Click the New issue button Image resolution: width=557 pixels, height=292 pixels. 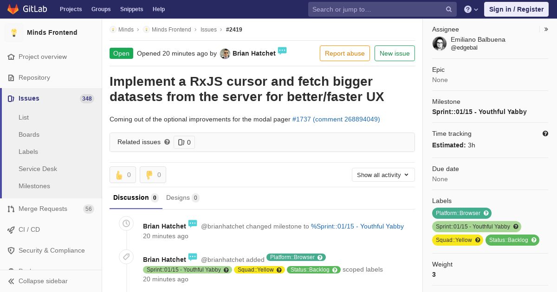click(395, 53)
